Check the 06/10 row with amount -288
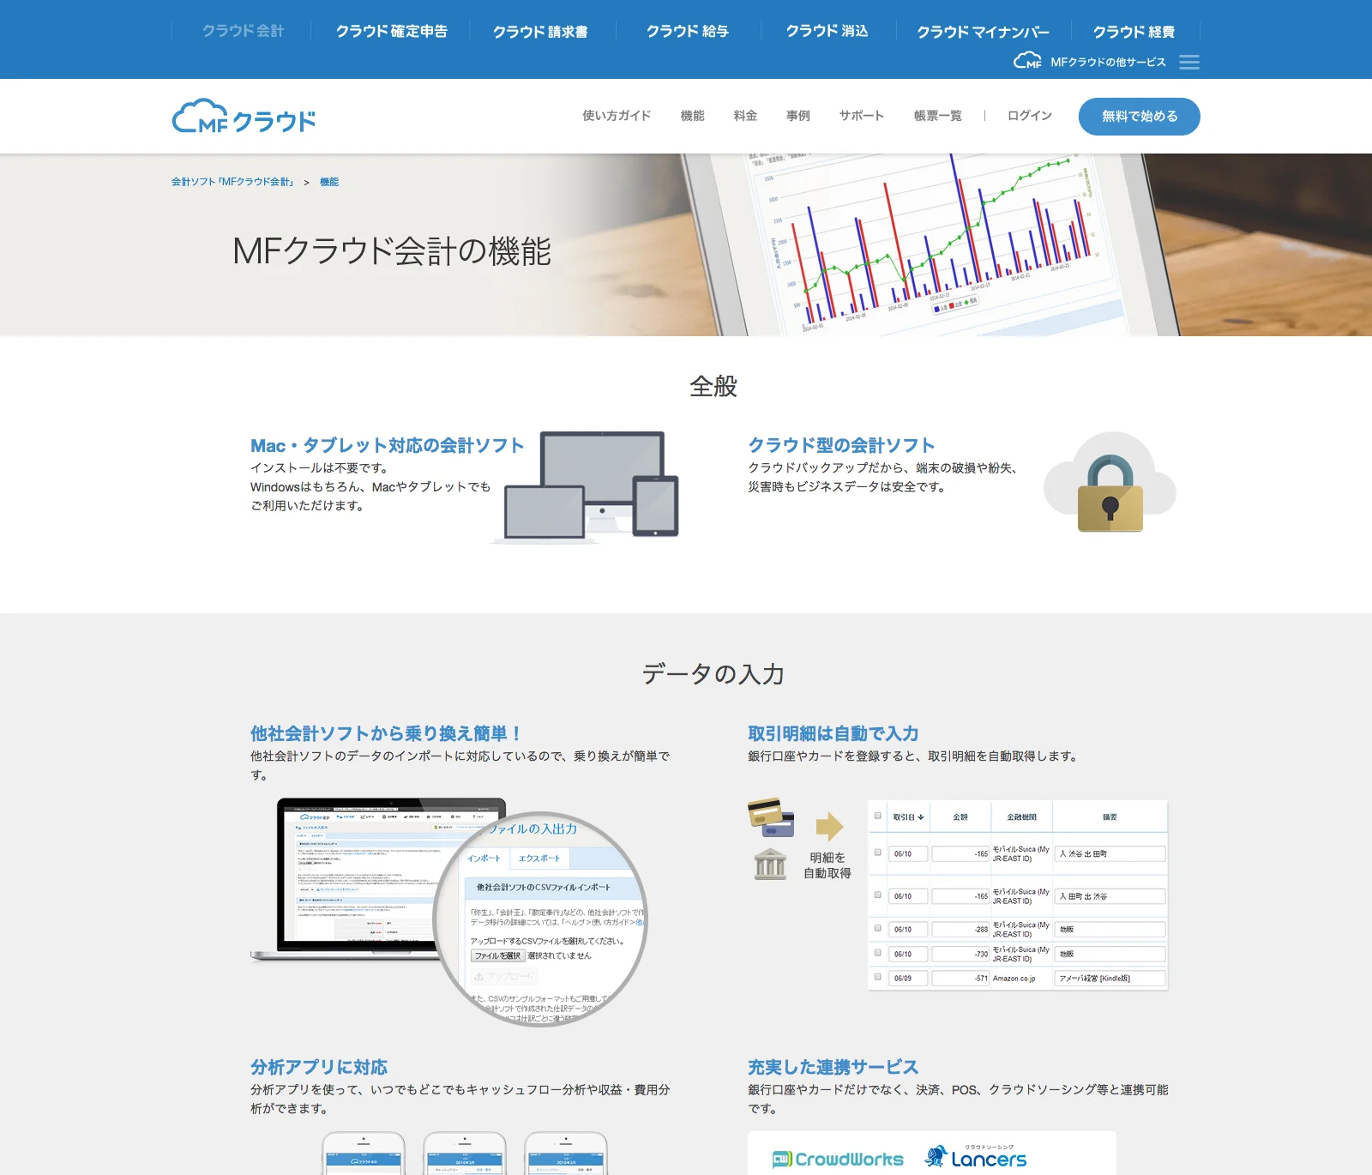 coord(877,928)
